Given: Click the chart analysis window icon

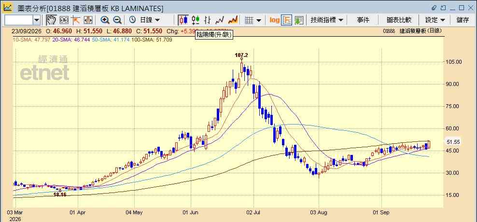Looking at the screenshot, I should [x=8, y=7].
